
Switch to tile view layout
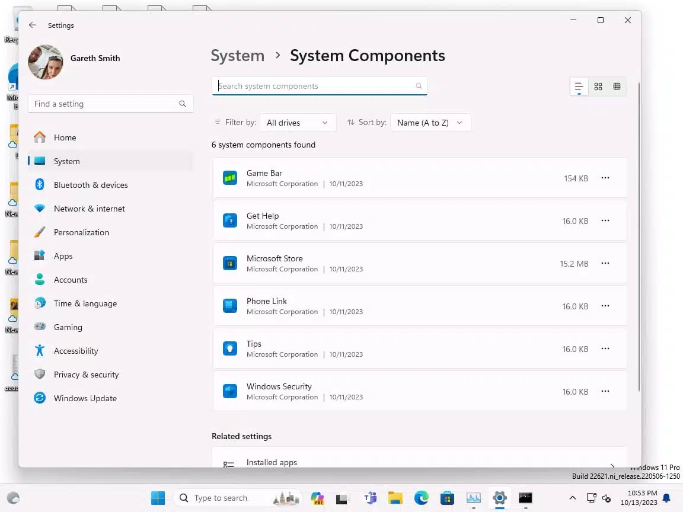[x=598, y=86]
